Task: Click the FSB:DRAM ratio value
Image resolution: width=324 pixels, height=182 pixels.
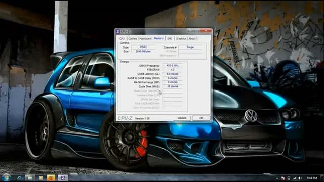Action: point(173,70)
